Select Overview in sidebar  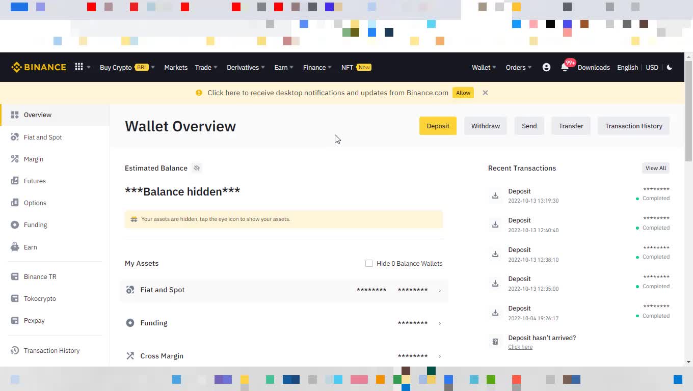[x=55, y=115]
